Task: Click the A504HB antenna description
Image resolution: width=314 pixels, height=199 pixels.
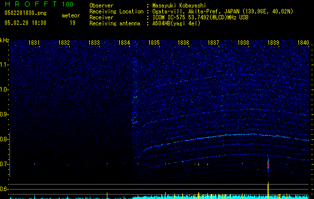Action: point(176,23)
